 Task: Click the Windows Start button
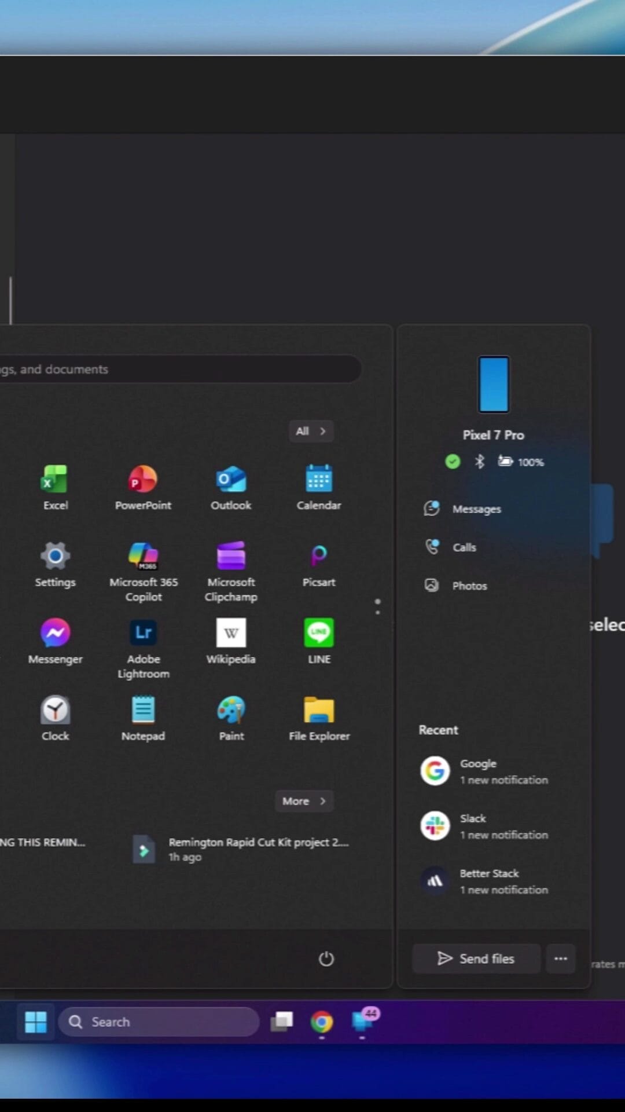point(36,1022)
